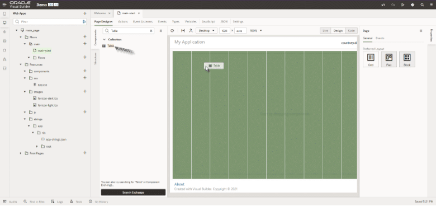This screenshot has width=436, height=206.
Task: Collapse the Resources folder
Action: click(x=21, y=64)
